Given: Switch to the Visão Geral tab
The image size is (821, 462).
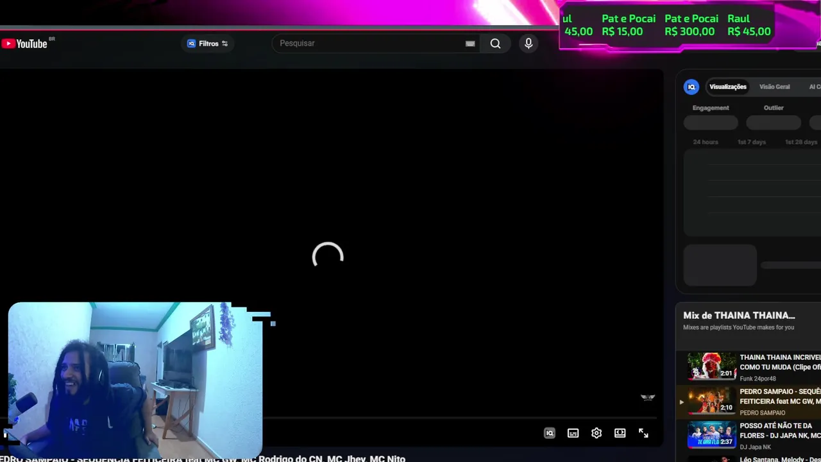Looking at the screenshot, I should coord(774,87).
